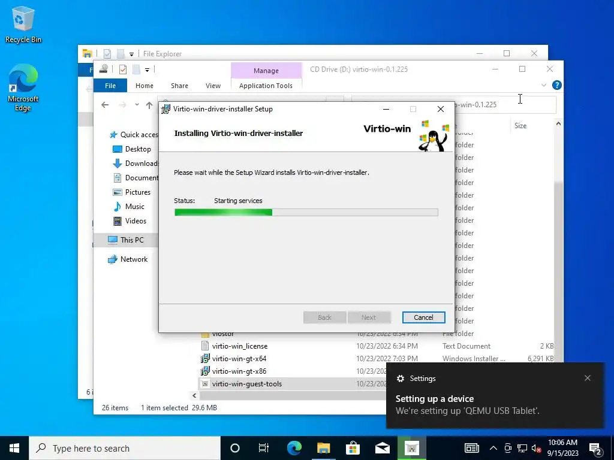Open the Recycle Bin desktop icon
This screenshot has height=460, width=614.
point(23,25)
